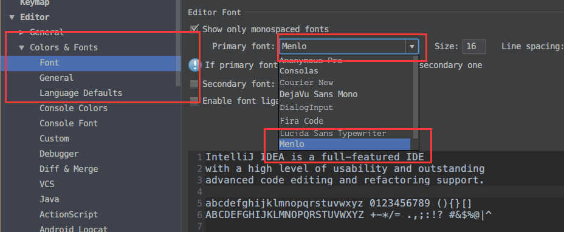Go to Diff & Merge color settings

click(69, 169)
